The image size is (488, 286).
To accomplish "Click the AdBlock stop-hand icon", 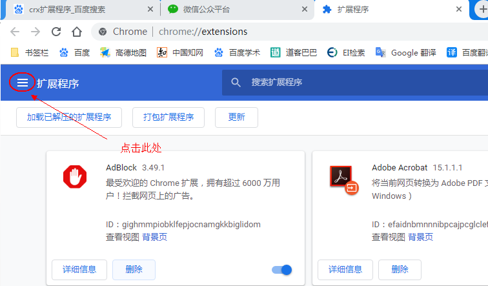I will 75,176.
